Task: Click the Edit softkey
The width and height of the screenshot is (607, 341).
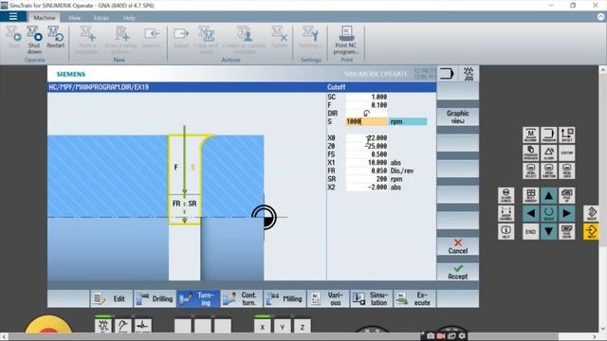Action: click(x=112, y=298)
